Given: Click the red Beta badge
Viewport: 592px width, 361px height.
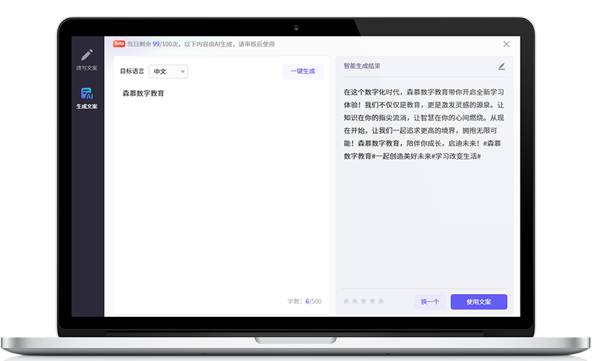Looking at the screenshot, I should pyautogui.click(x=119, y=44).
